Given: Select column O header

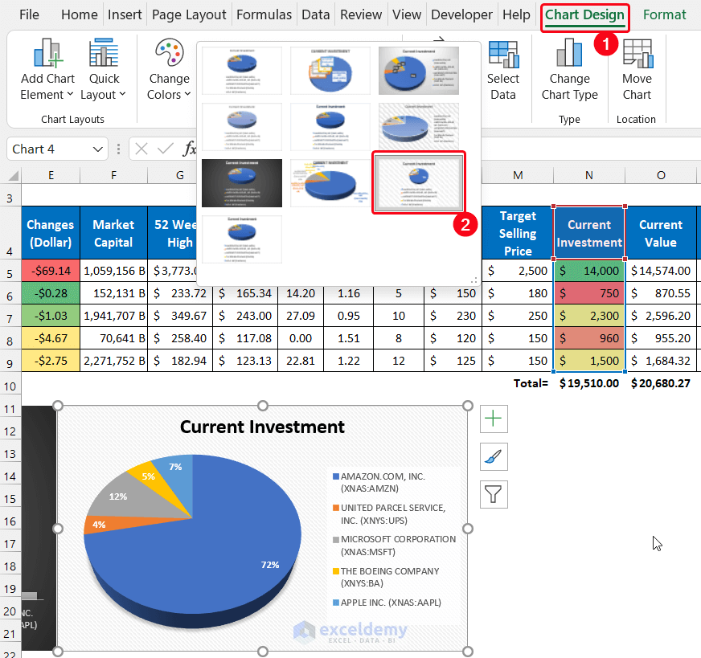Looking at the screenshot, I should (660, 176).
